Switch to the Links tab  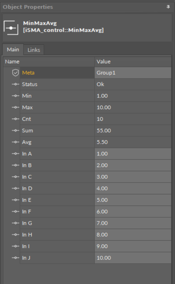(34, 50)
